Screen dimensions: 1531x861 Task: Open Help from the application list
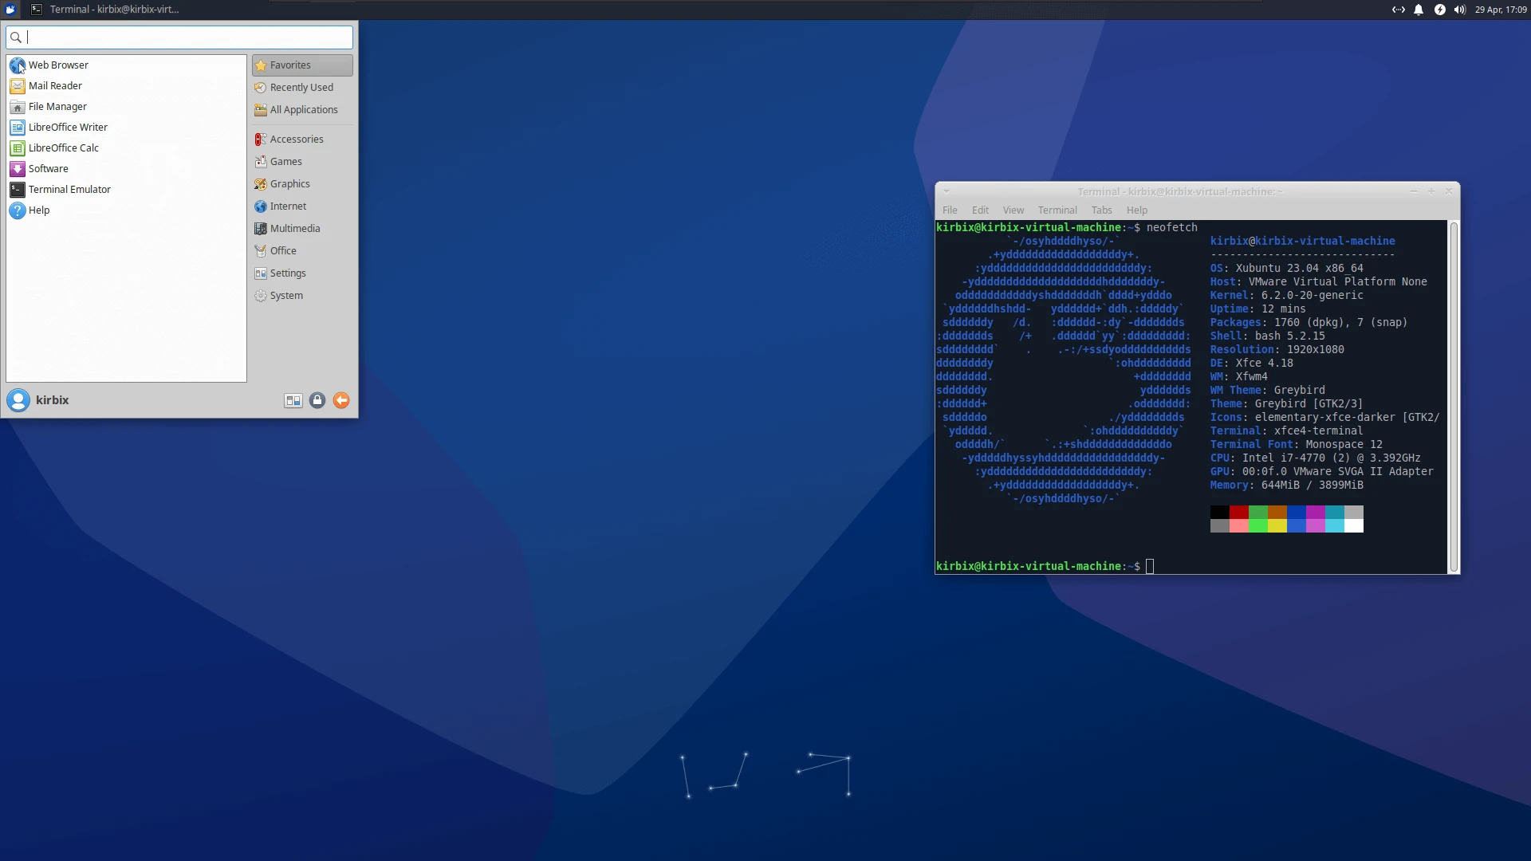37,210
